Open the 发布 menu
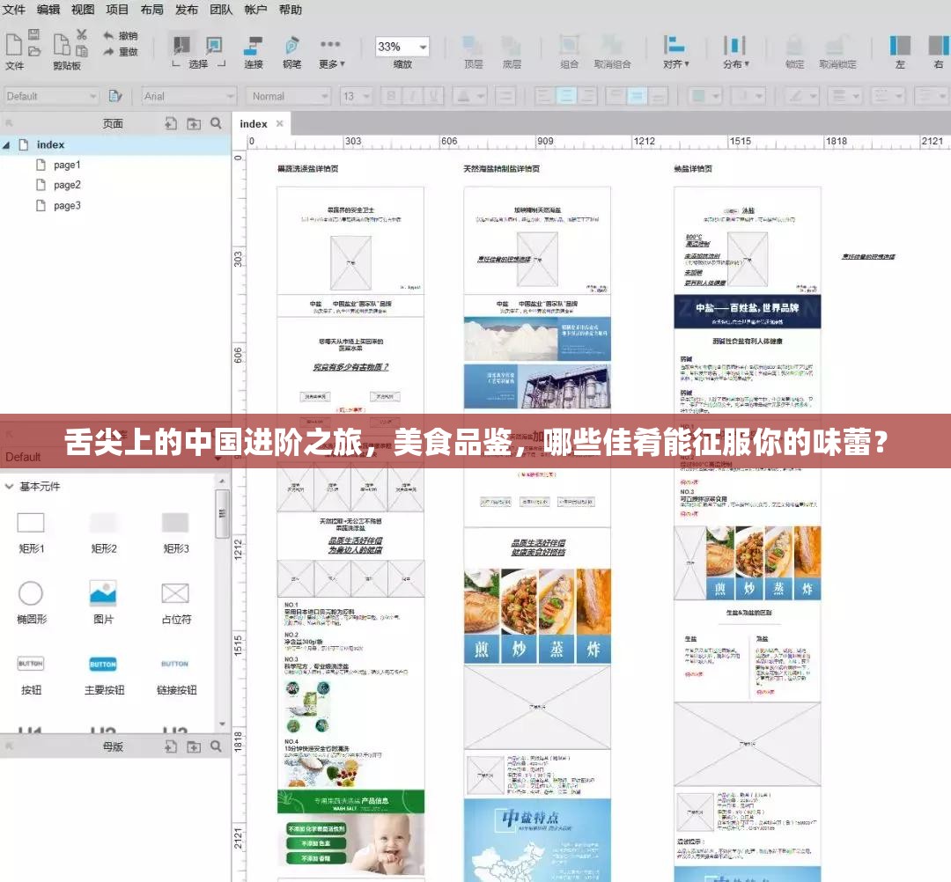Viewport: 951px width, 882px height. coord(187,10)
